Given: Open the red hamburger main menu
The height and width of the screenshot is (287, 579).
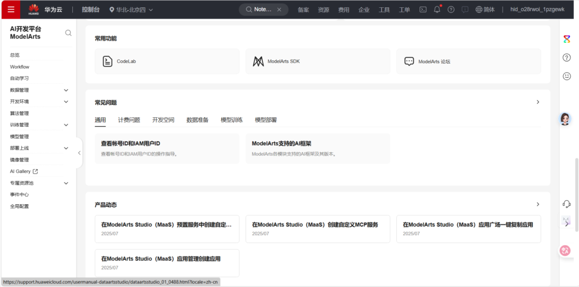Looking at the screenshot, I should click(x=11, y=9).
